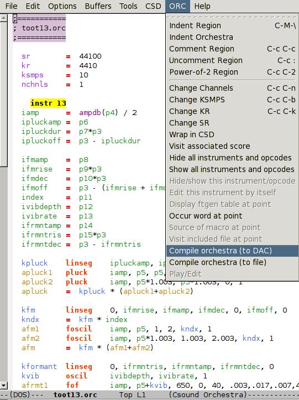Click the vertical scrollbar thumb
Screen dimensions: 299x400
[x=3, y=94]
